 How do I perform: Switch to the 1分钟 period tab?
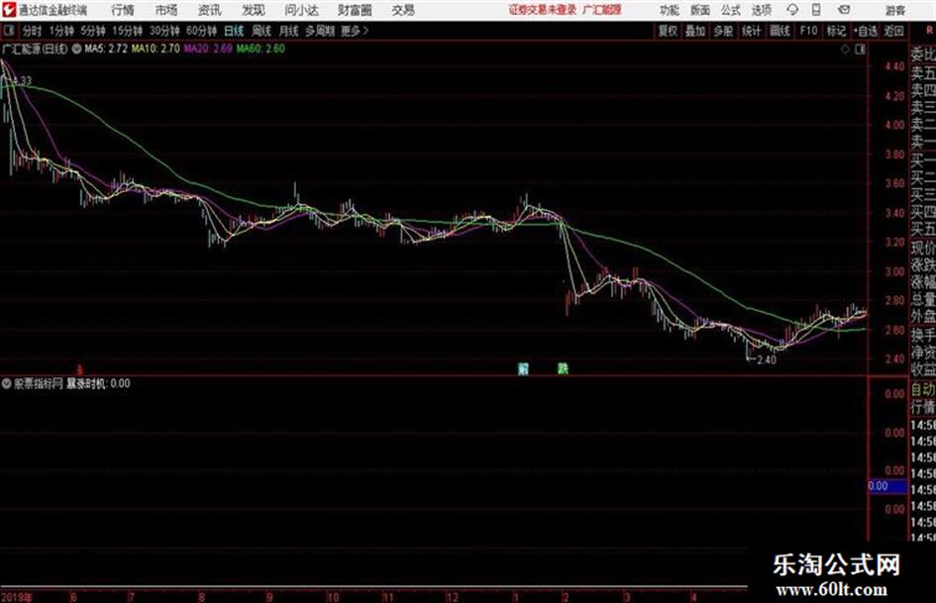pos(61,31)
